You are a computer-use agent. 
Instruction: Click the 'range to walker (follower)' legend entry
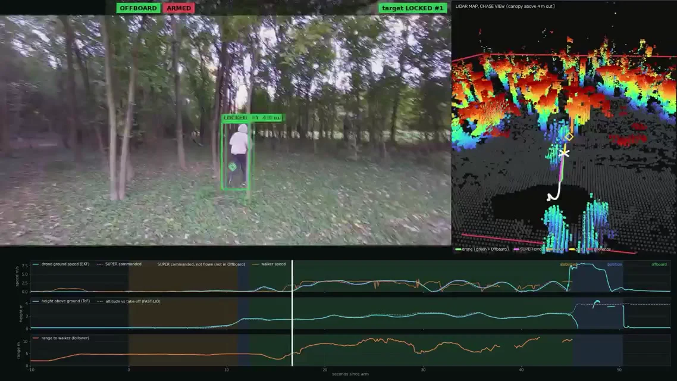[61, 338]
